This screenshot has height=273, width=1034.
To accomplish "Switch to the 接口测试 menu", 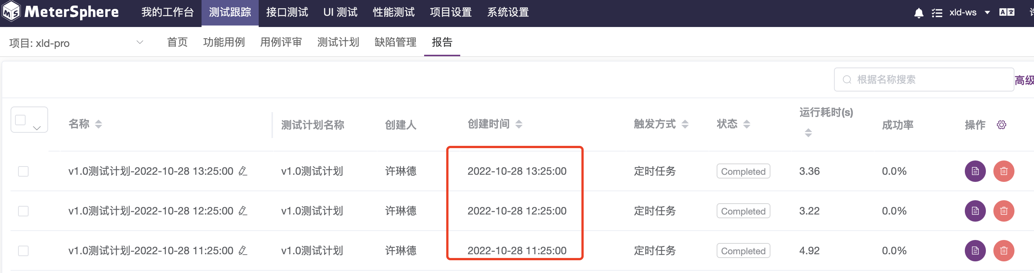I will coord(287,12).
